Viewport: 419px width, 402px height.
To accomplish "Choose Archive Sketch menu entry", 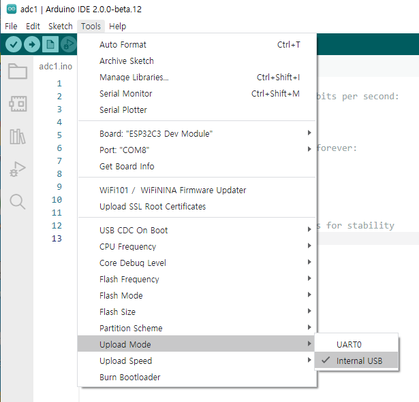I will click(197, 61).
